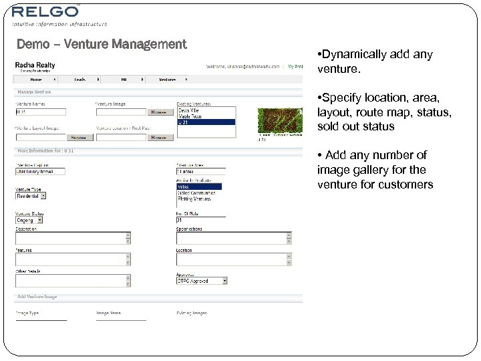Screen dimensions: 481x361
Task: Browse for a Venture Layout Image
Action: pyautogui.click(x=80, y=138)
